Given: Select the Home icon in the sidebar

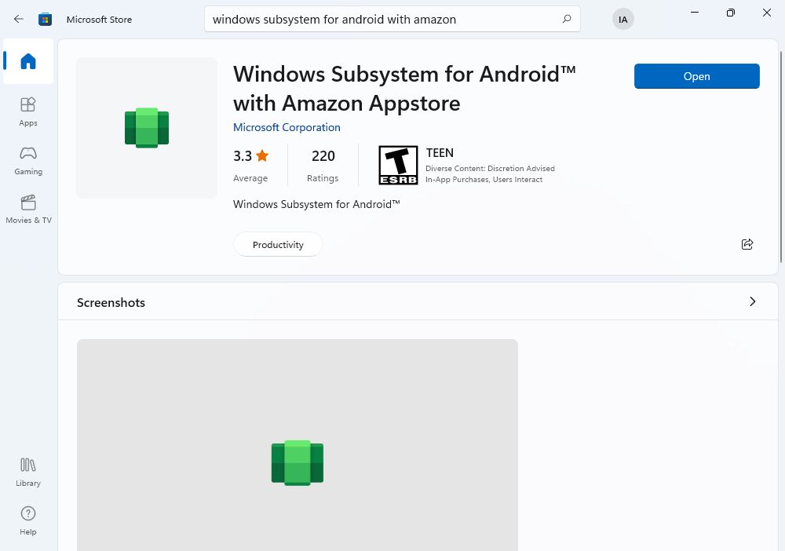Looking at the screenshot, I should (27, 61).
